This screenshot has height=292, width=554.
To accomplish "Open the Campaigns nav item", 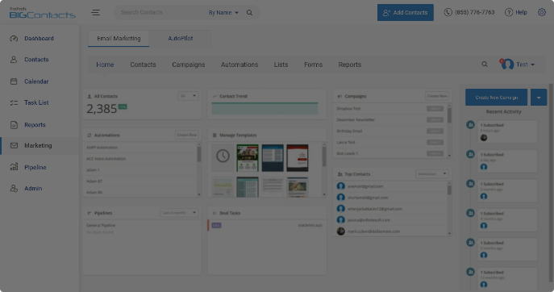I will pos(189,65).
